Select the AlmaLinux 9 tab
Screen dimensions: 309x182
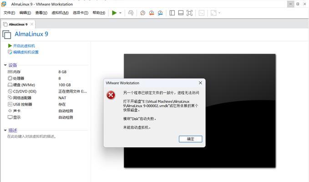(x=18, y=24)
